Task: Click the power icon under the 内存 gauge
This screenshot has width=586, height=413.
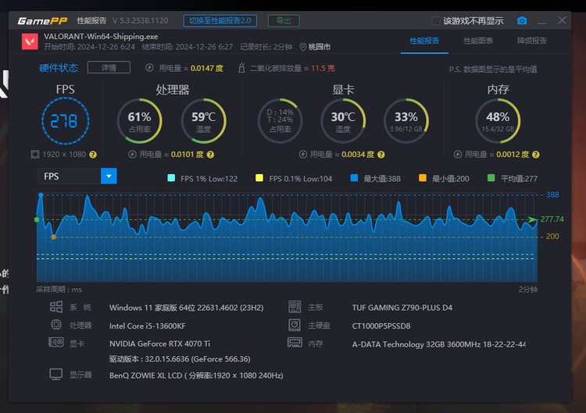Action: pyautogui.click(x=458, y=155)
